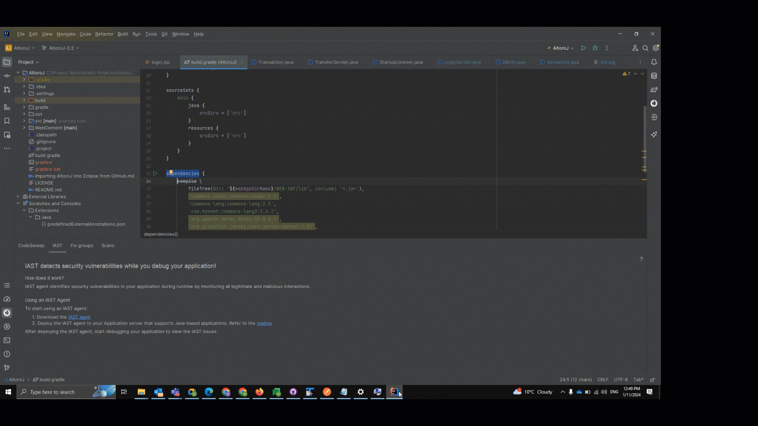Open the Tools menu
Screen dimensions: 758x426
[x=151, y=34]
